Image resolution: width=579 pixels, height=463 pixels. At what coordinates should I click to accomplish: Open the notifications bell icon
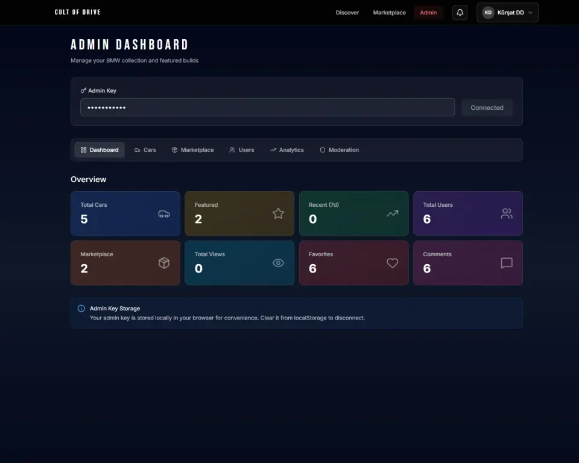click(460, 13)
